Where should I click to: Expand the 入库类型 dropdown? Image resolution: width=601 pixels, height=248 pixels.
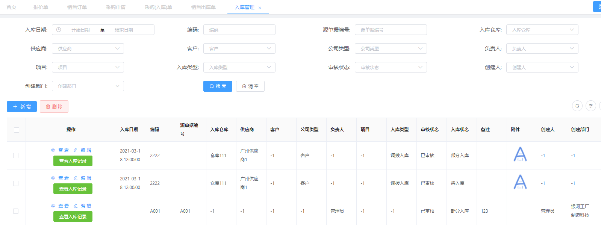239,67
